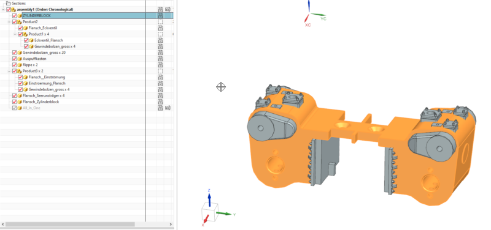Enable the grayed All_In_One checkbox
491x230 pixels.
[14, 108]
